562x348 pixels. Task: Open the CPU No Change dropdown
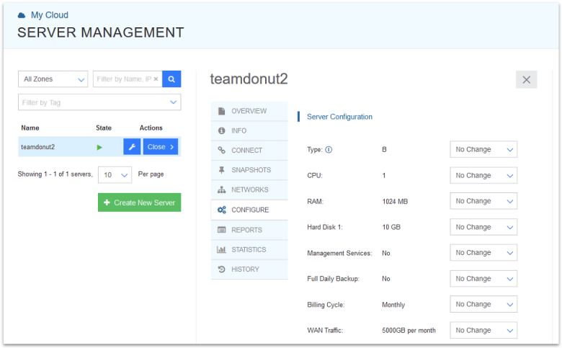coord(483,175)
